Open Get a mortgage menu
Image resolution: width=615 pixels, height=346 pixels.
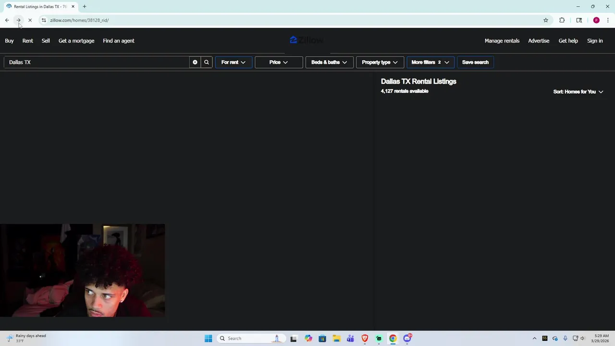coord(76,41)
